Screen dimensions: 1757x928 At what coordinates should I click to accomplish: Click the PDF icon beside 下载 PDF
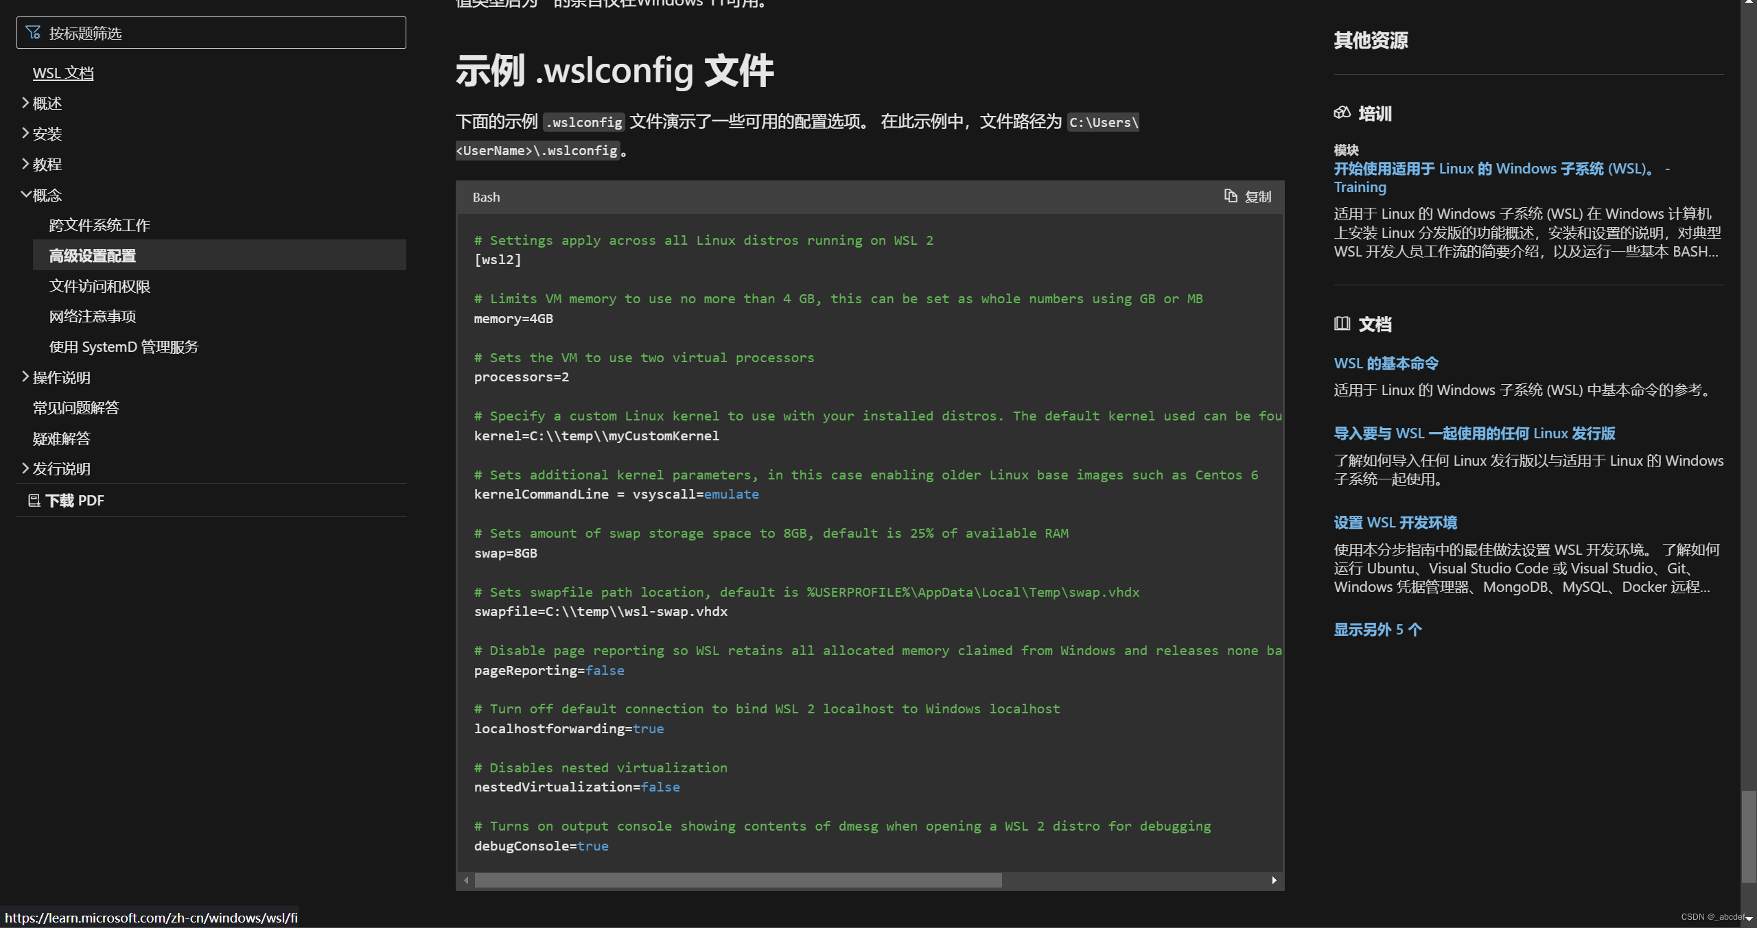pyautogui.click(x=34, y=500)
